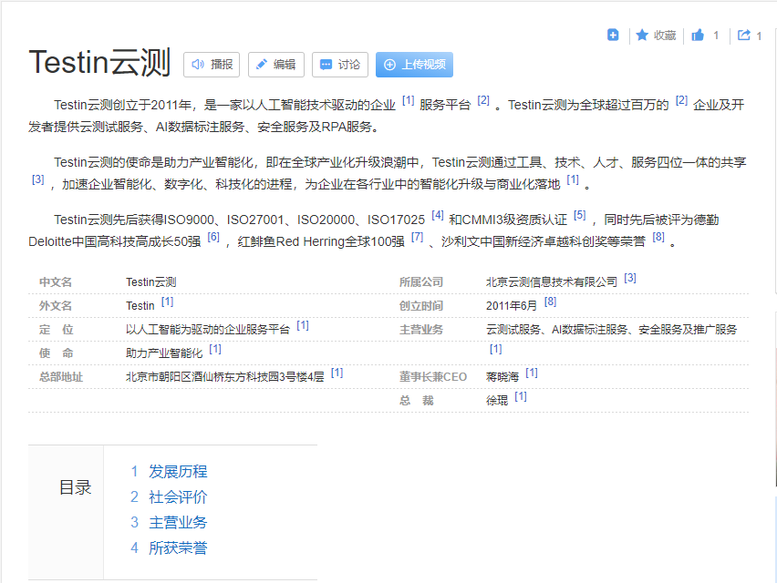The width and height of the screenshot is (777, 583).
Task: Click reference [8] after 2011年6月
Action: click(x=550, y=302)
